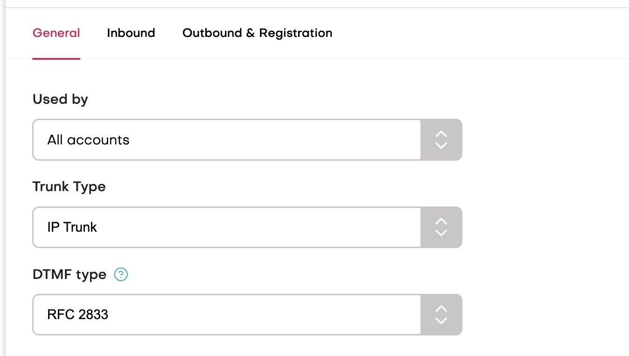629x356 pixels.
Task: Click the "RFC 2833" selected value
Action: point(77,314)
